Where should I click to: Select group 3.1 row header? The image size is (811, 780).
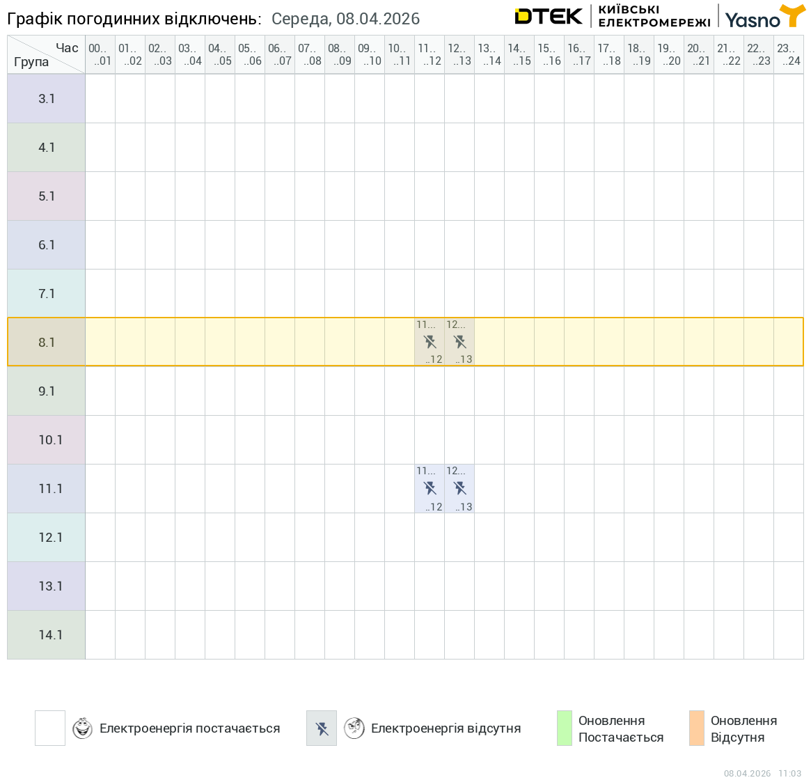click(47, 98)
